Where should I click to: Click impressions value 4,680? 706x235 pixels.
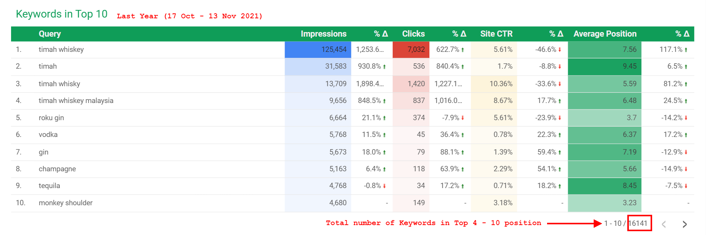[x=338, y=203]
